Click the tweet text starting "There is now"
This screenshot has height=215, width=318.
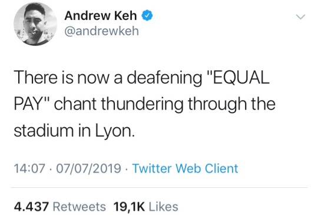click(x=145, y=104)
